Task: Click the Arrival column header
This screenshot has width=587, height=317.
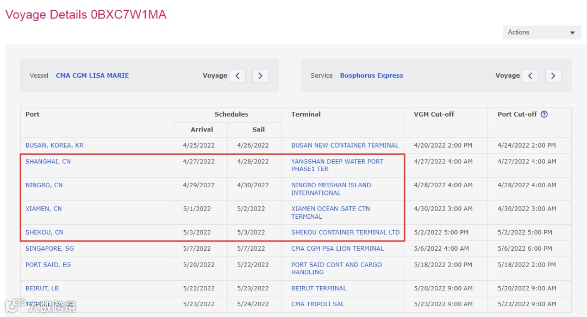Action: pyautogui.click(x=202, y=130)
